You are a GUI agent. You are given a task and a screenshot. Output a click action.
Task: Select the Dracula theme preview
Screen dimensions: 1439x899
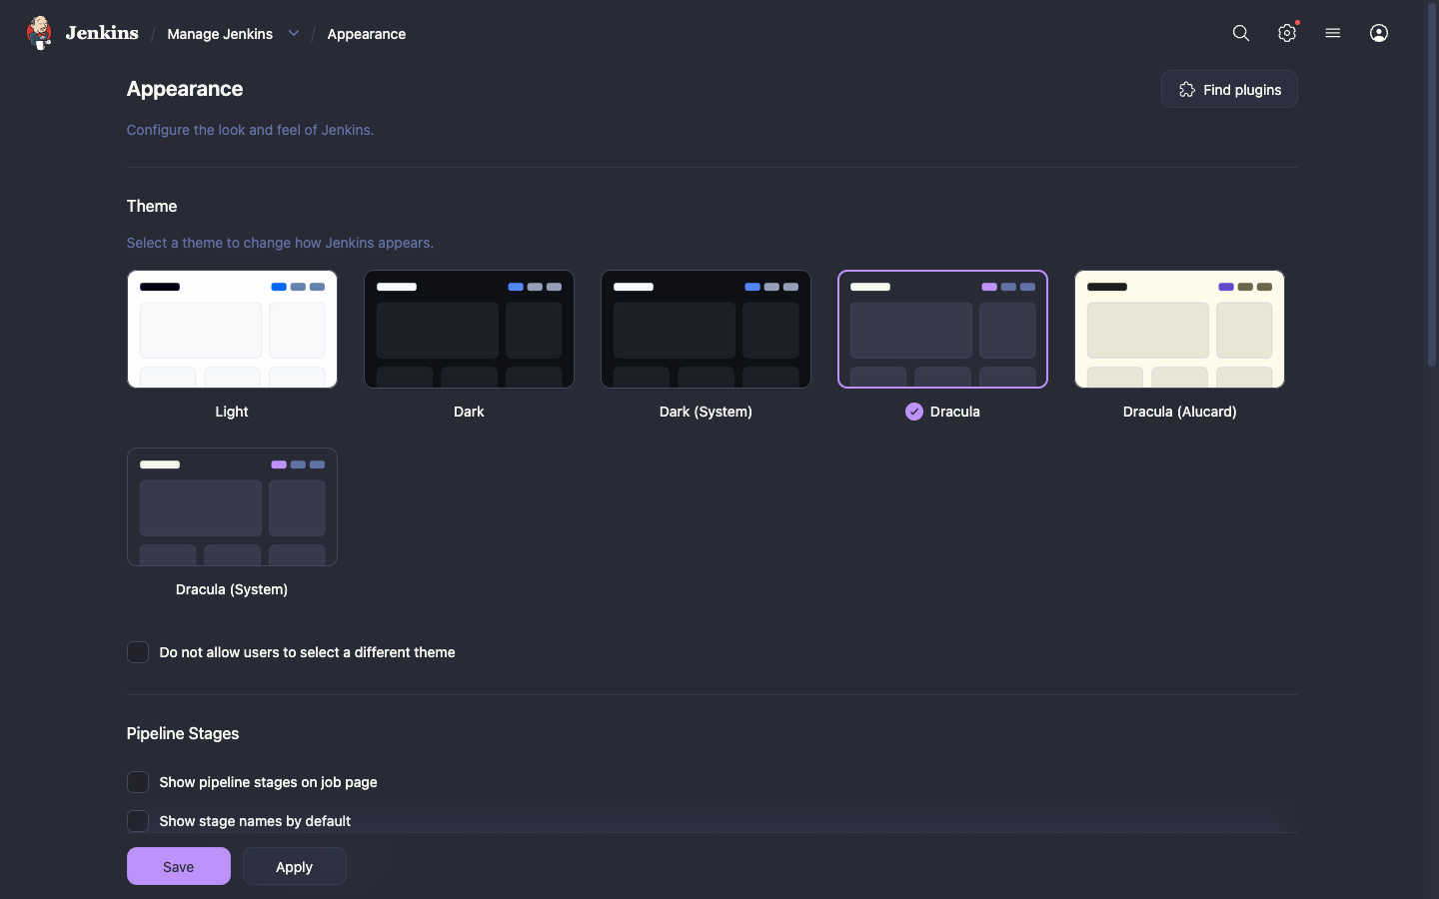click(942, 329)
